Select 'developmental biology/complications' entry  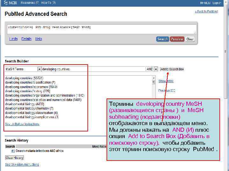click(32, 117)
